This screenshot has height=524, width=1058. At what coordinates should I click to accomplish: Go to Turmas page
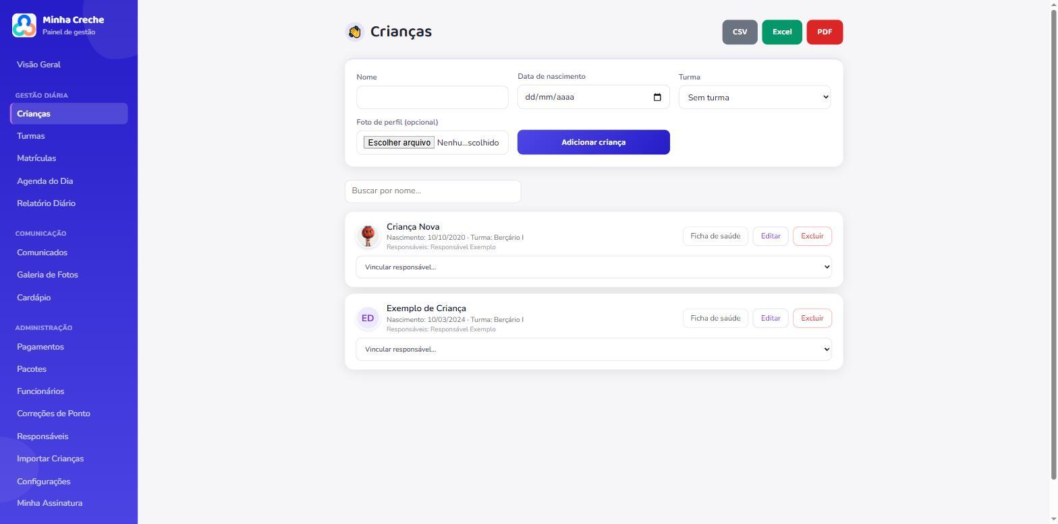31,136
